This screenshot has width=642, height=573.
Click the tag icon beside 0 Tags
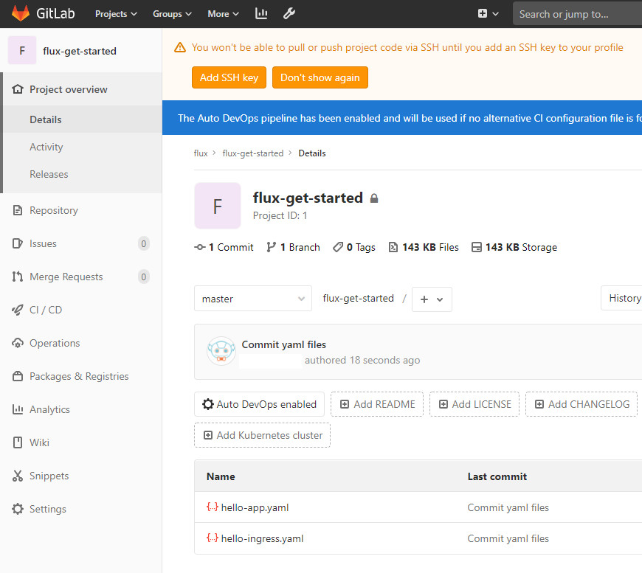(338, 247)
